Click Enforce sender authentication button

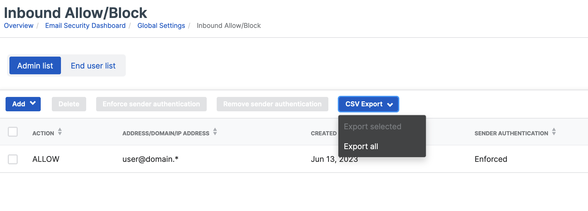tap(151, 104)
